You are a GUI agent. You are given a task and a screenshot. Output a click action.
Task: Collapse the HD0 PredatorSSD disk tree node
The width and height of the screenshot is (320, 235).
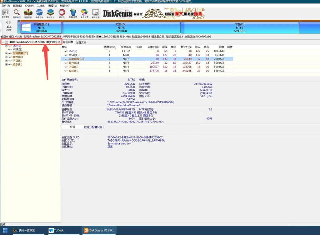3,42
